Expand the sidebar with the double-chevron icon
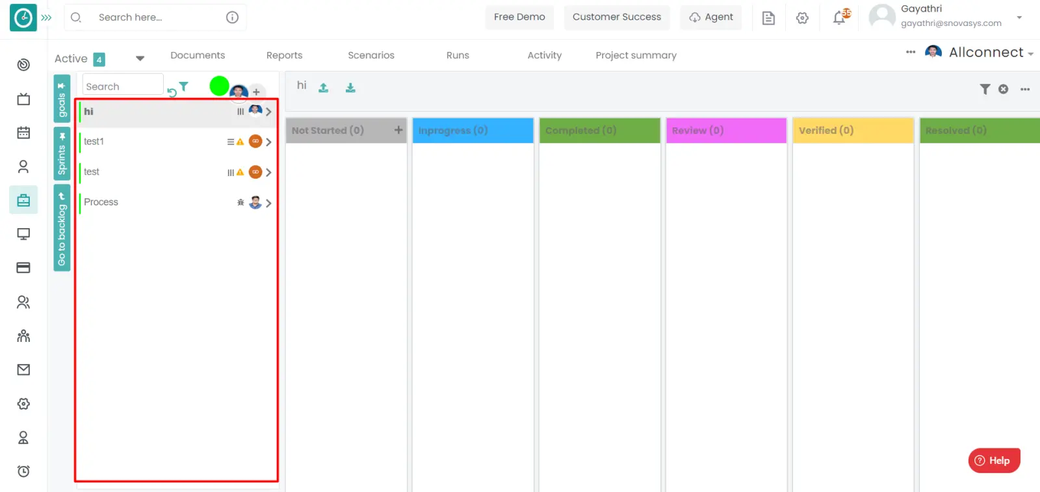The image size is (1040, 492). pyautogui.click(x=46, y=18)
